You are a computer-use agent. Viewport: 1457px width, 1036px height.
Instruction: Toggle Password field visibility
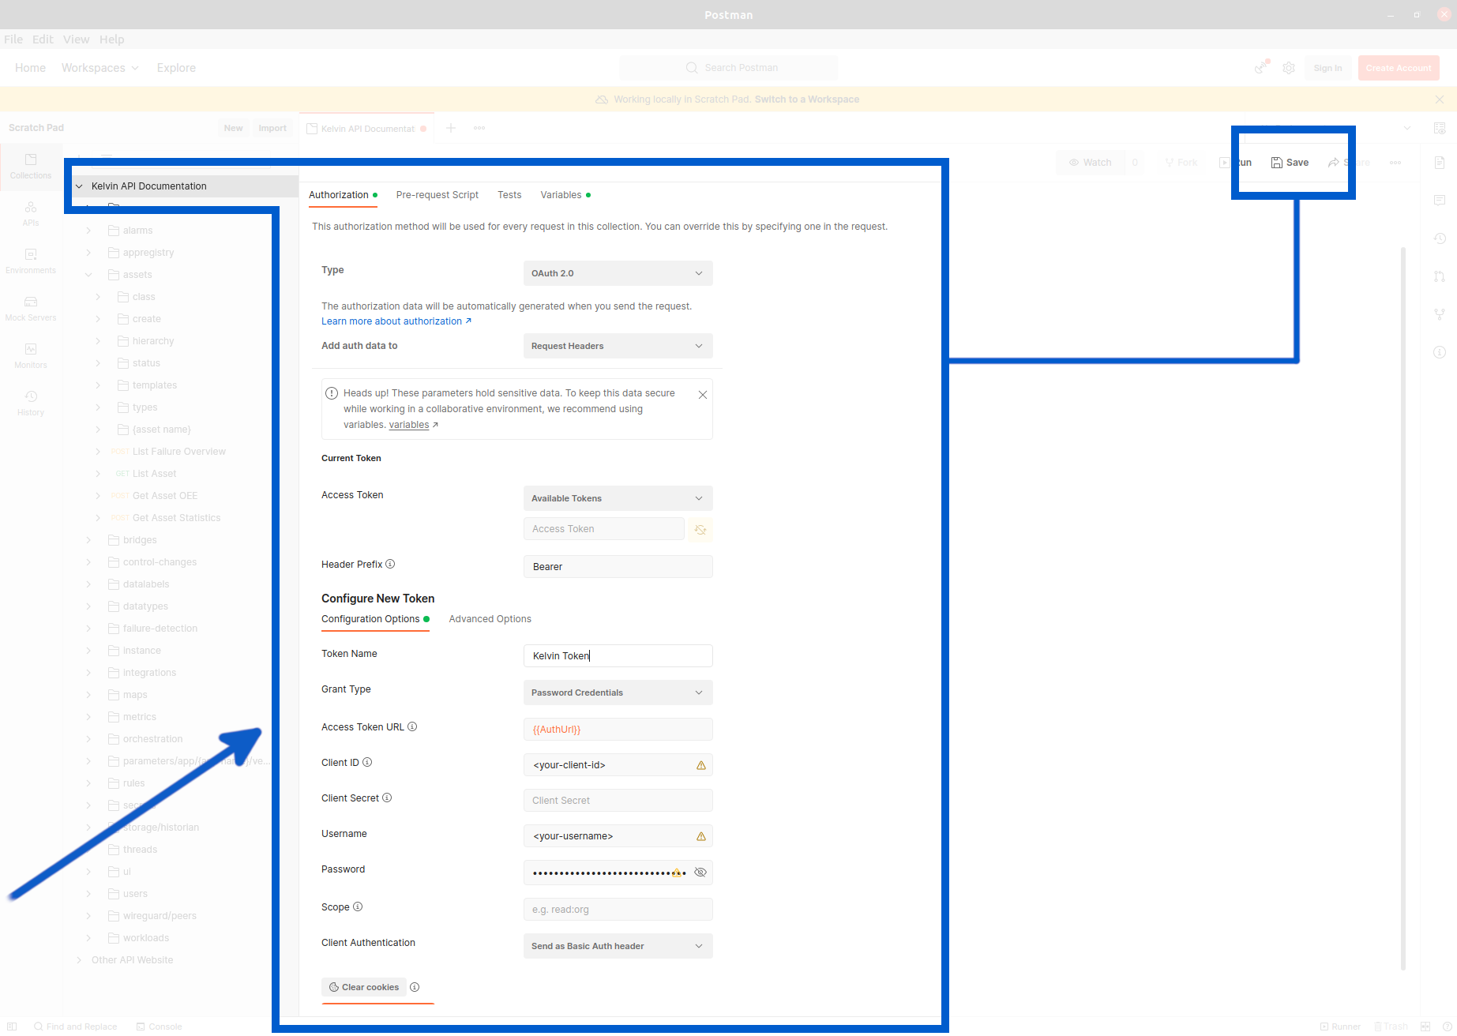[700, 872]
